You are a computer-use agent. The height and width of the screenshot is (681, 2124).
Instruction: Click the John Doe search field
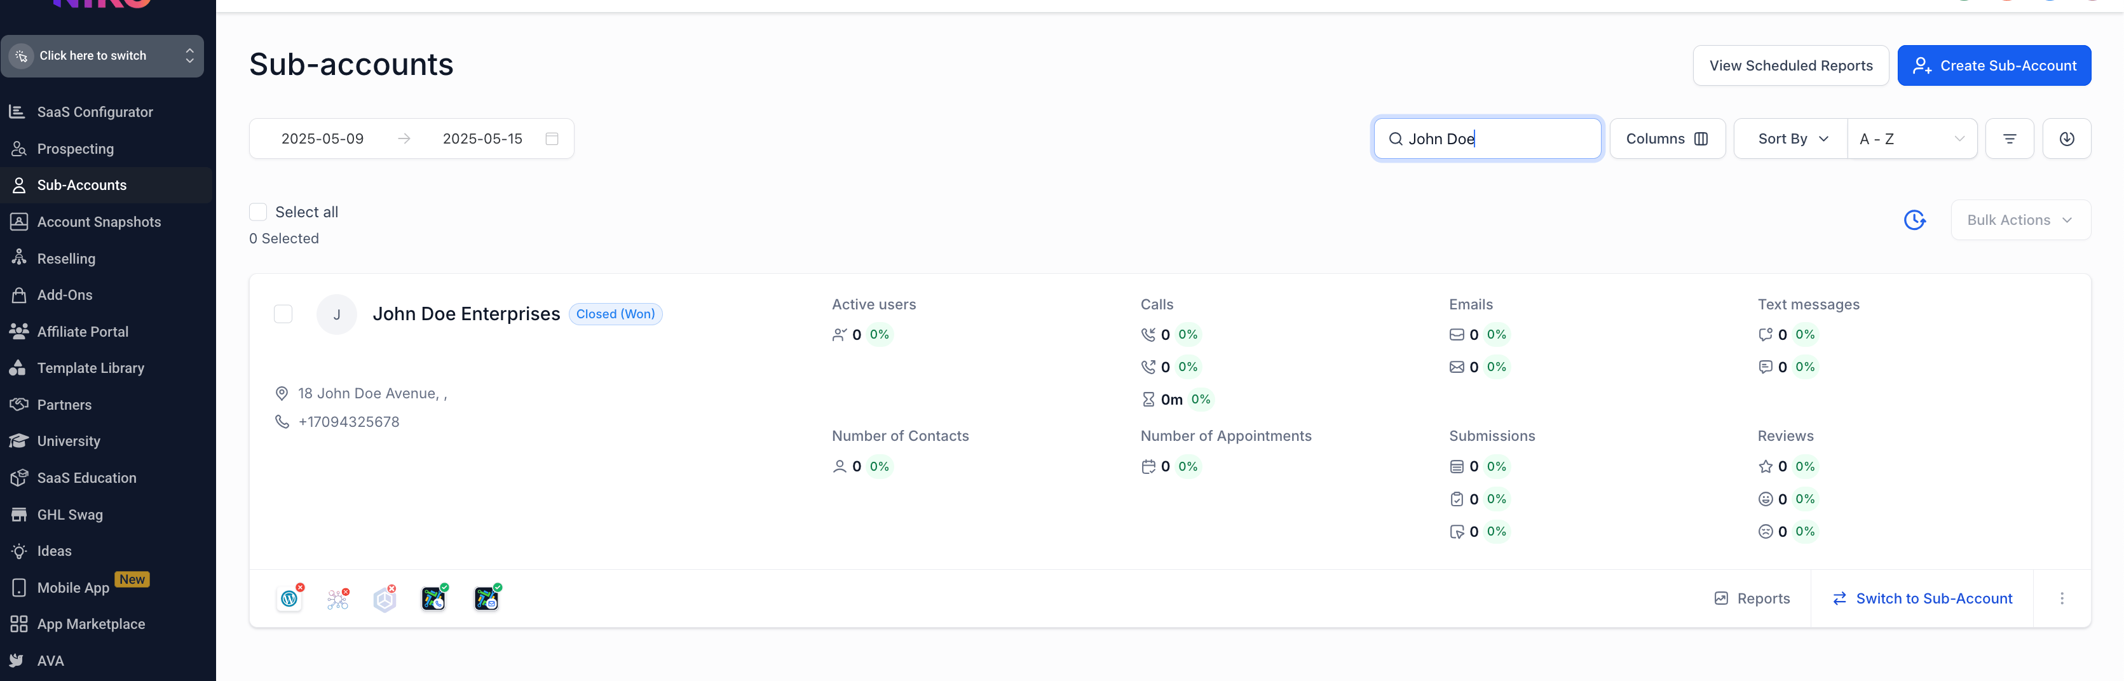1487,138
